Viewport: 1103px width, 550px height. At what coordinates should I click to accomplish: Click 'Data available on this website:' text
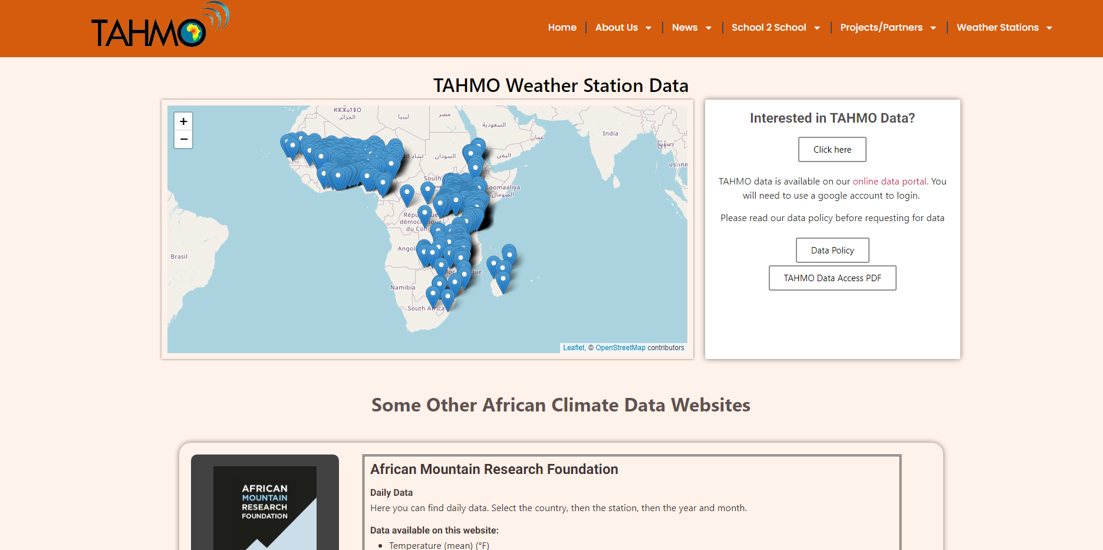[434, 531]
